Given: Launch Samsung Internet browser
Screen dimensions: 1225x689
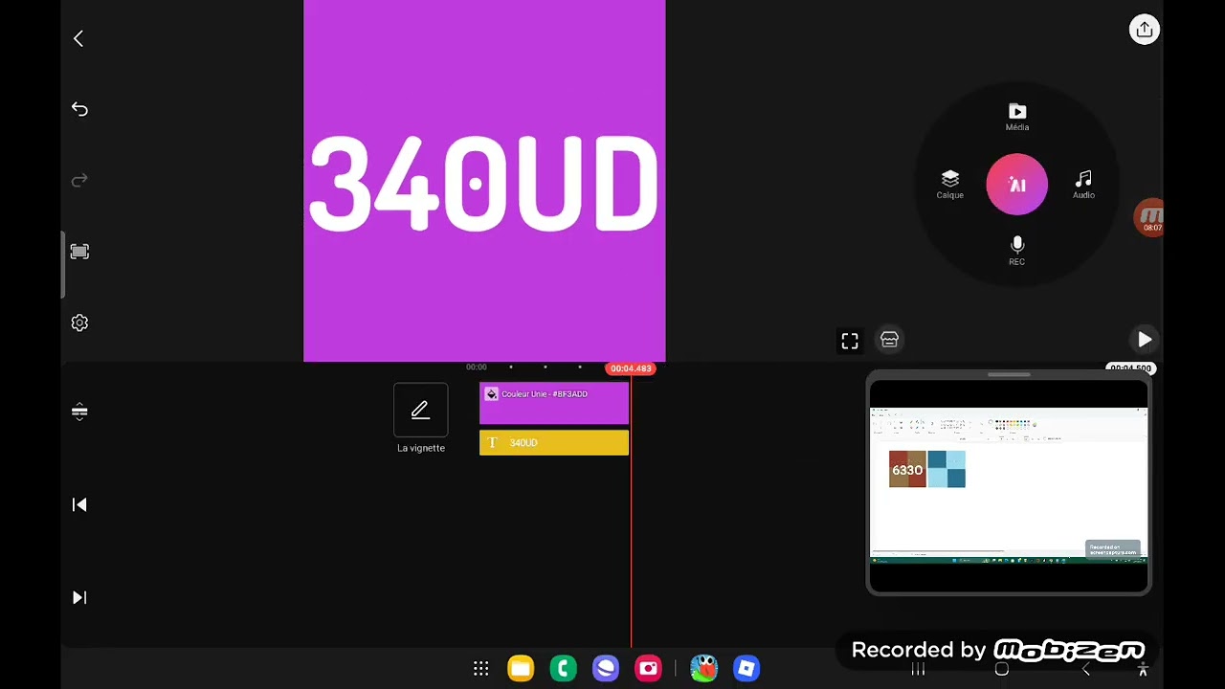Looking at the screenshot, I should tap(606, 669).
